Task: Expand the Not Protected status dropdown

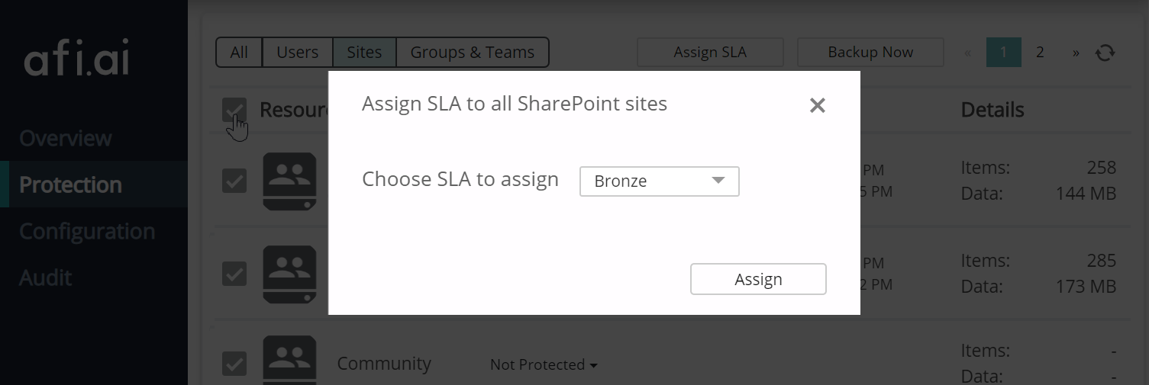Action: point(543,364)
